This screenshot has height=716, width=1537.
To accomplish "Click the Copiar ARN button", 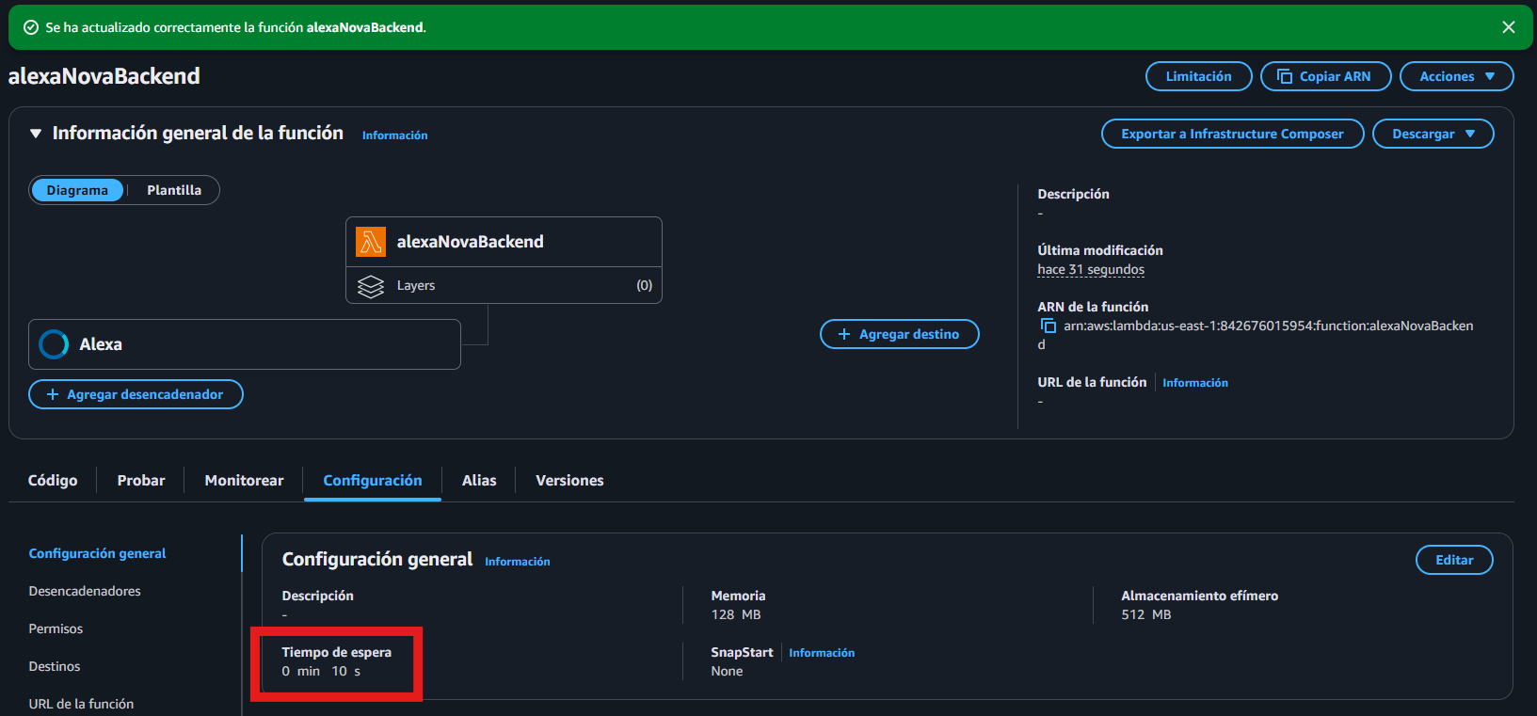I will [x=1325, y=76].
